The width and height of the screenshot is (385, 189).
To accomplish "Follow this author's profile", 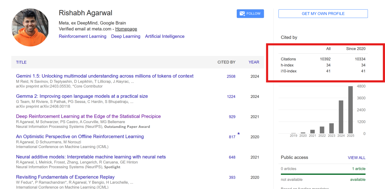I will pos(250,14).
